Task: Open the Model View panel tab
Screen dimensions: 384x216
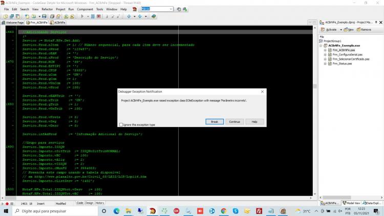Action: [x=351, y=203]
